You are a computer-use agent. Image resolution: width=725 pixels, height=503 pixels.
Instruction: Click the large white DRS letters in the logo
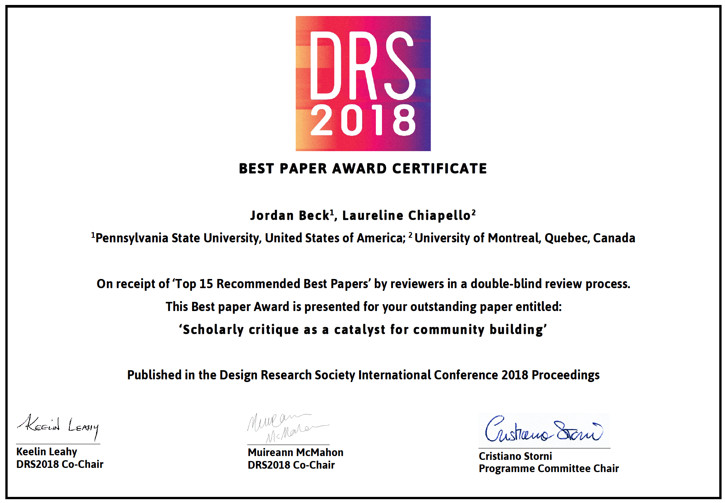(362, 65)
